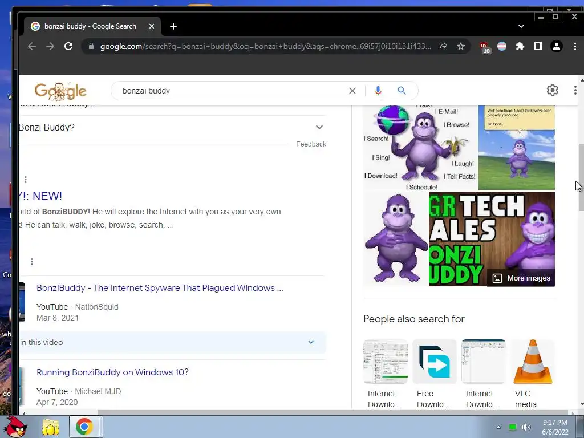
Task: Click 'People also search for' heading
Action: click(414, 319)
